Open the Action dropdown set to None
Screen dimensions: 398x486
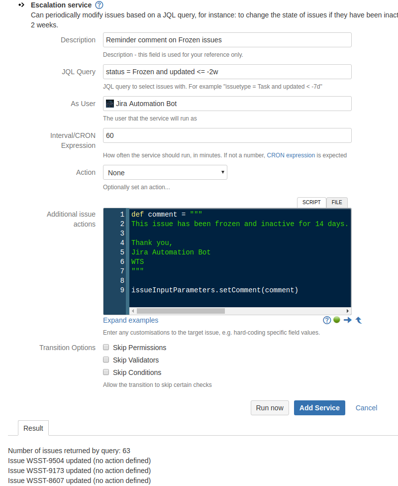click(164, 172)
